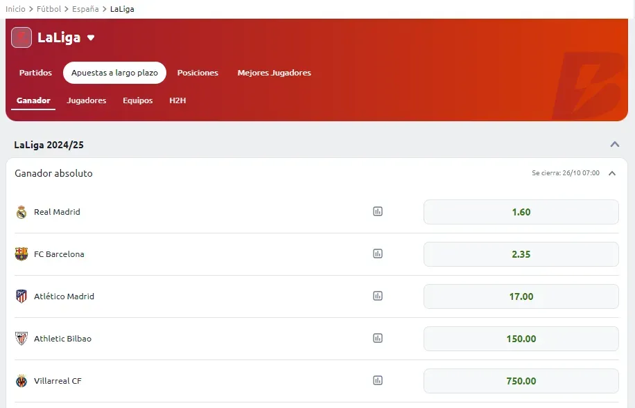Bet on Athletic Bilbao at 150.00
The width and height of the screenshot is (635, 408).
pyautogui.click(x=521, y=338)
